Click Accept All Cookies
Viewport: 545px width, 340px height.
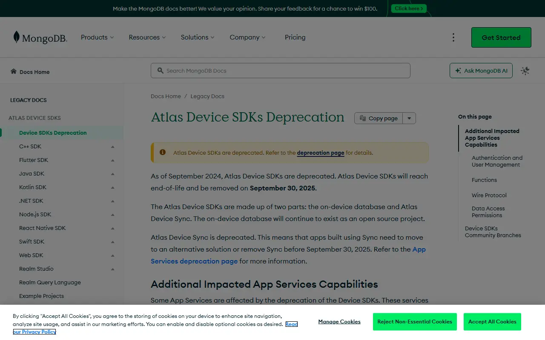(x=492, y=322)
